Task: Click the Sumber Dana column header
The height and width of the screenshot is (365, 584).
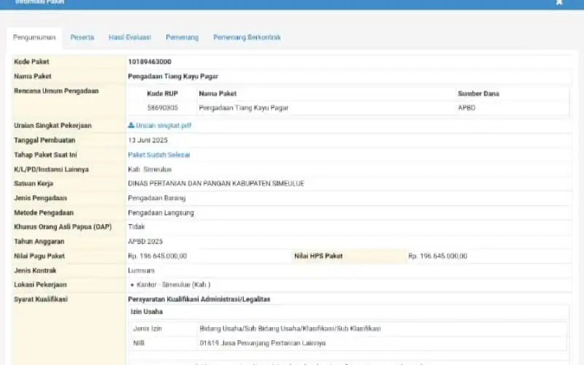Action: [478, 93]
